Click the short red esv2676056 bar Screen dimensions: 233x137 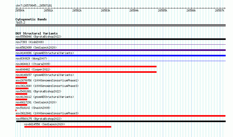21,83
